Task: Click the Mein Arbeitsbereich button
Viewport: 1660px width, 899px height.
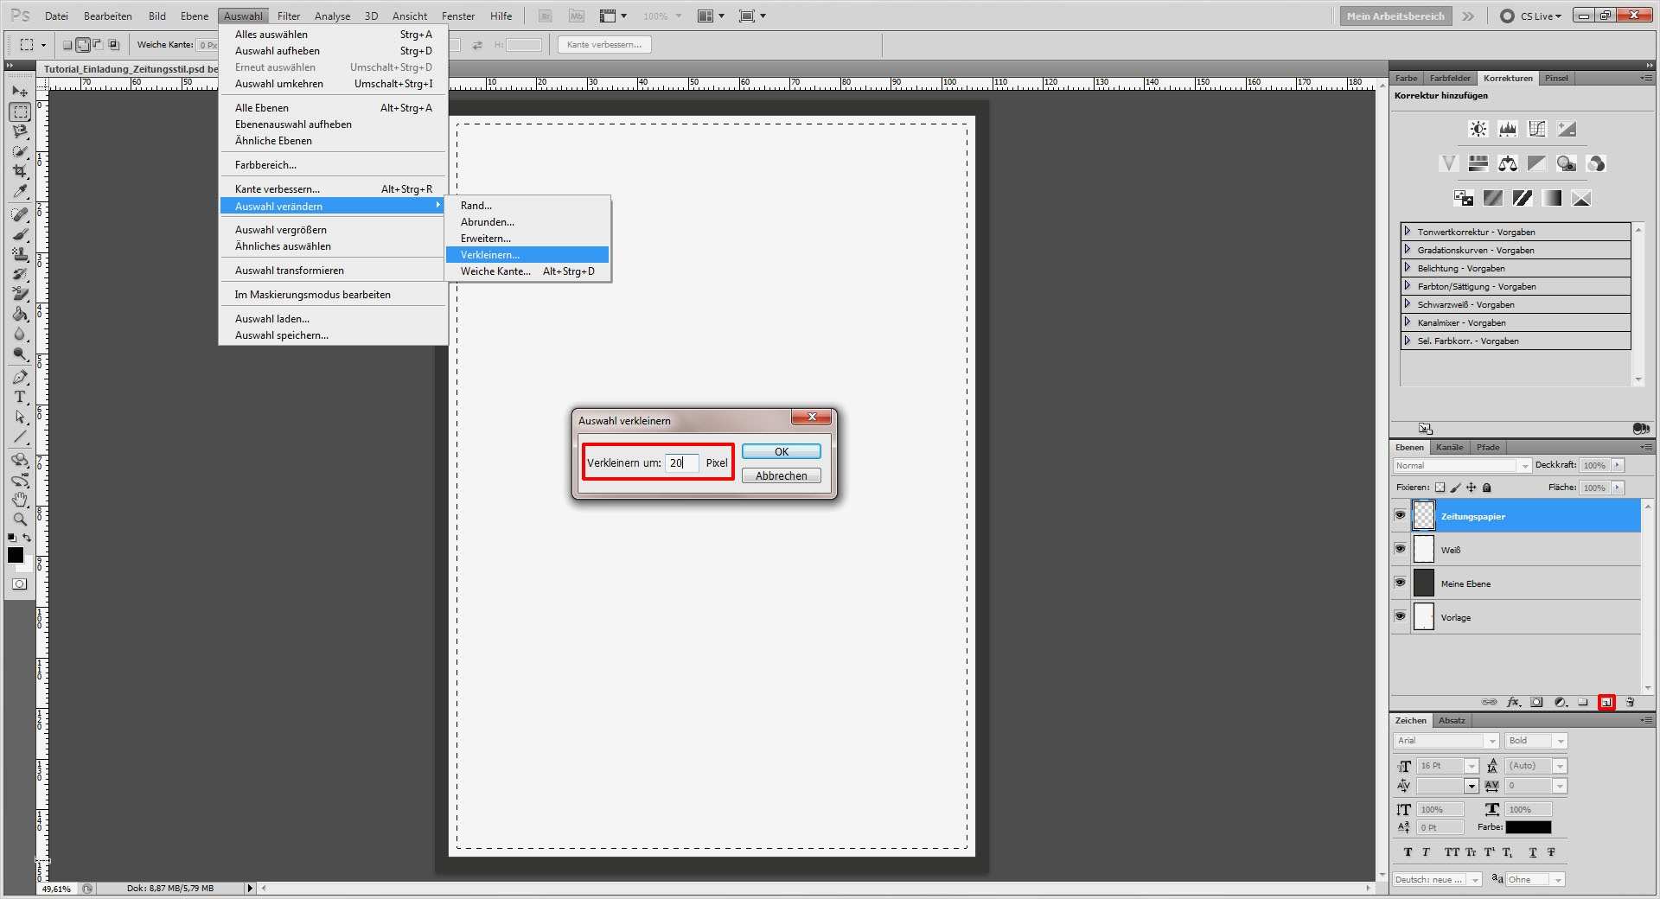Action: tap(1395, 16)
